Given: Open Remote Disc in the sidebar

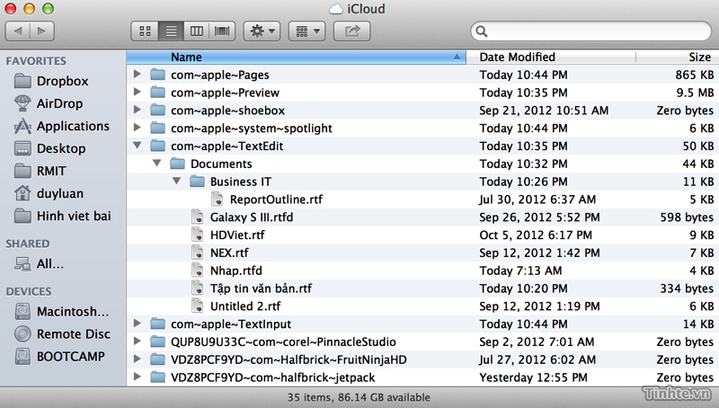Looking at the screenshot, I should [x=62, y=334].
